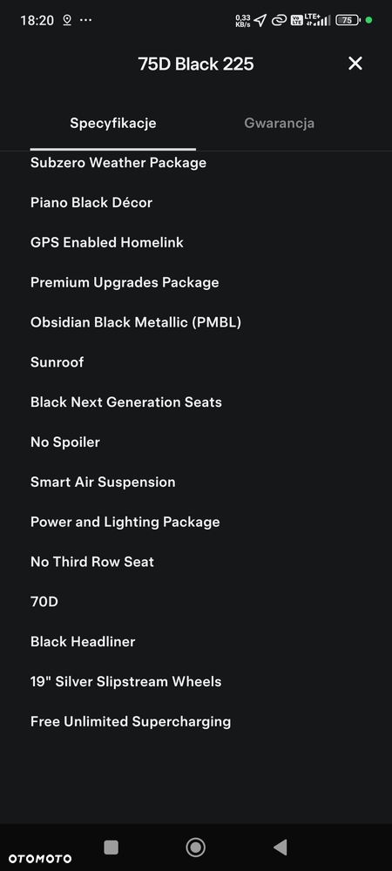Switch to the Gwarancja tab

coord(280,123)
